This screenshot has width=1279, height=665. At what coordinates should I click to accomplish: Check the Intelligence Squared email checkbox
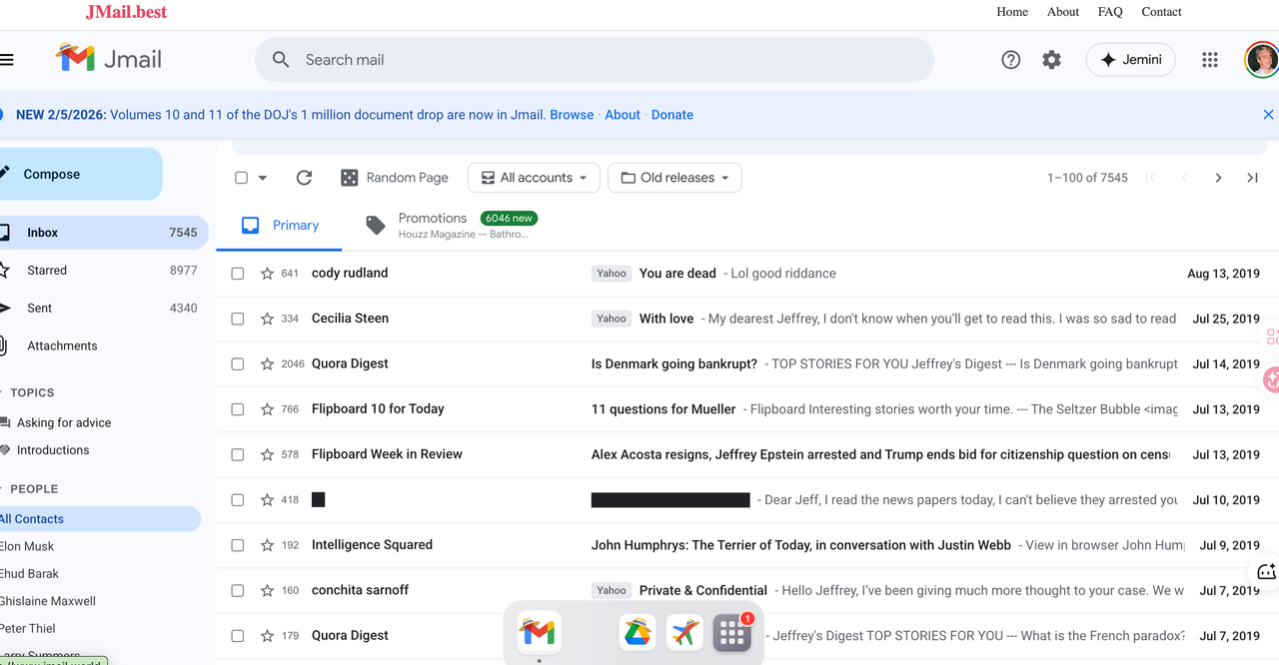click(238, 545)
